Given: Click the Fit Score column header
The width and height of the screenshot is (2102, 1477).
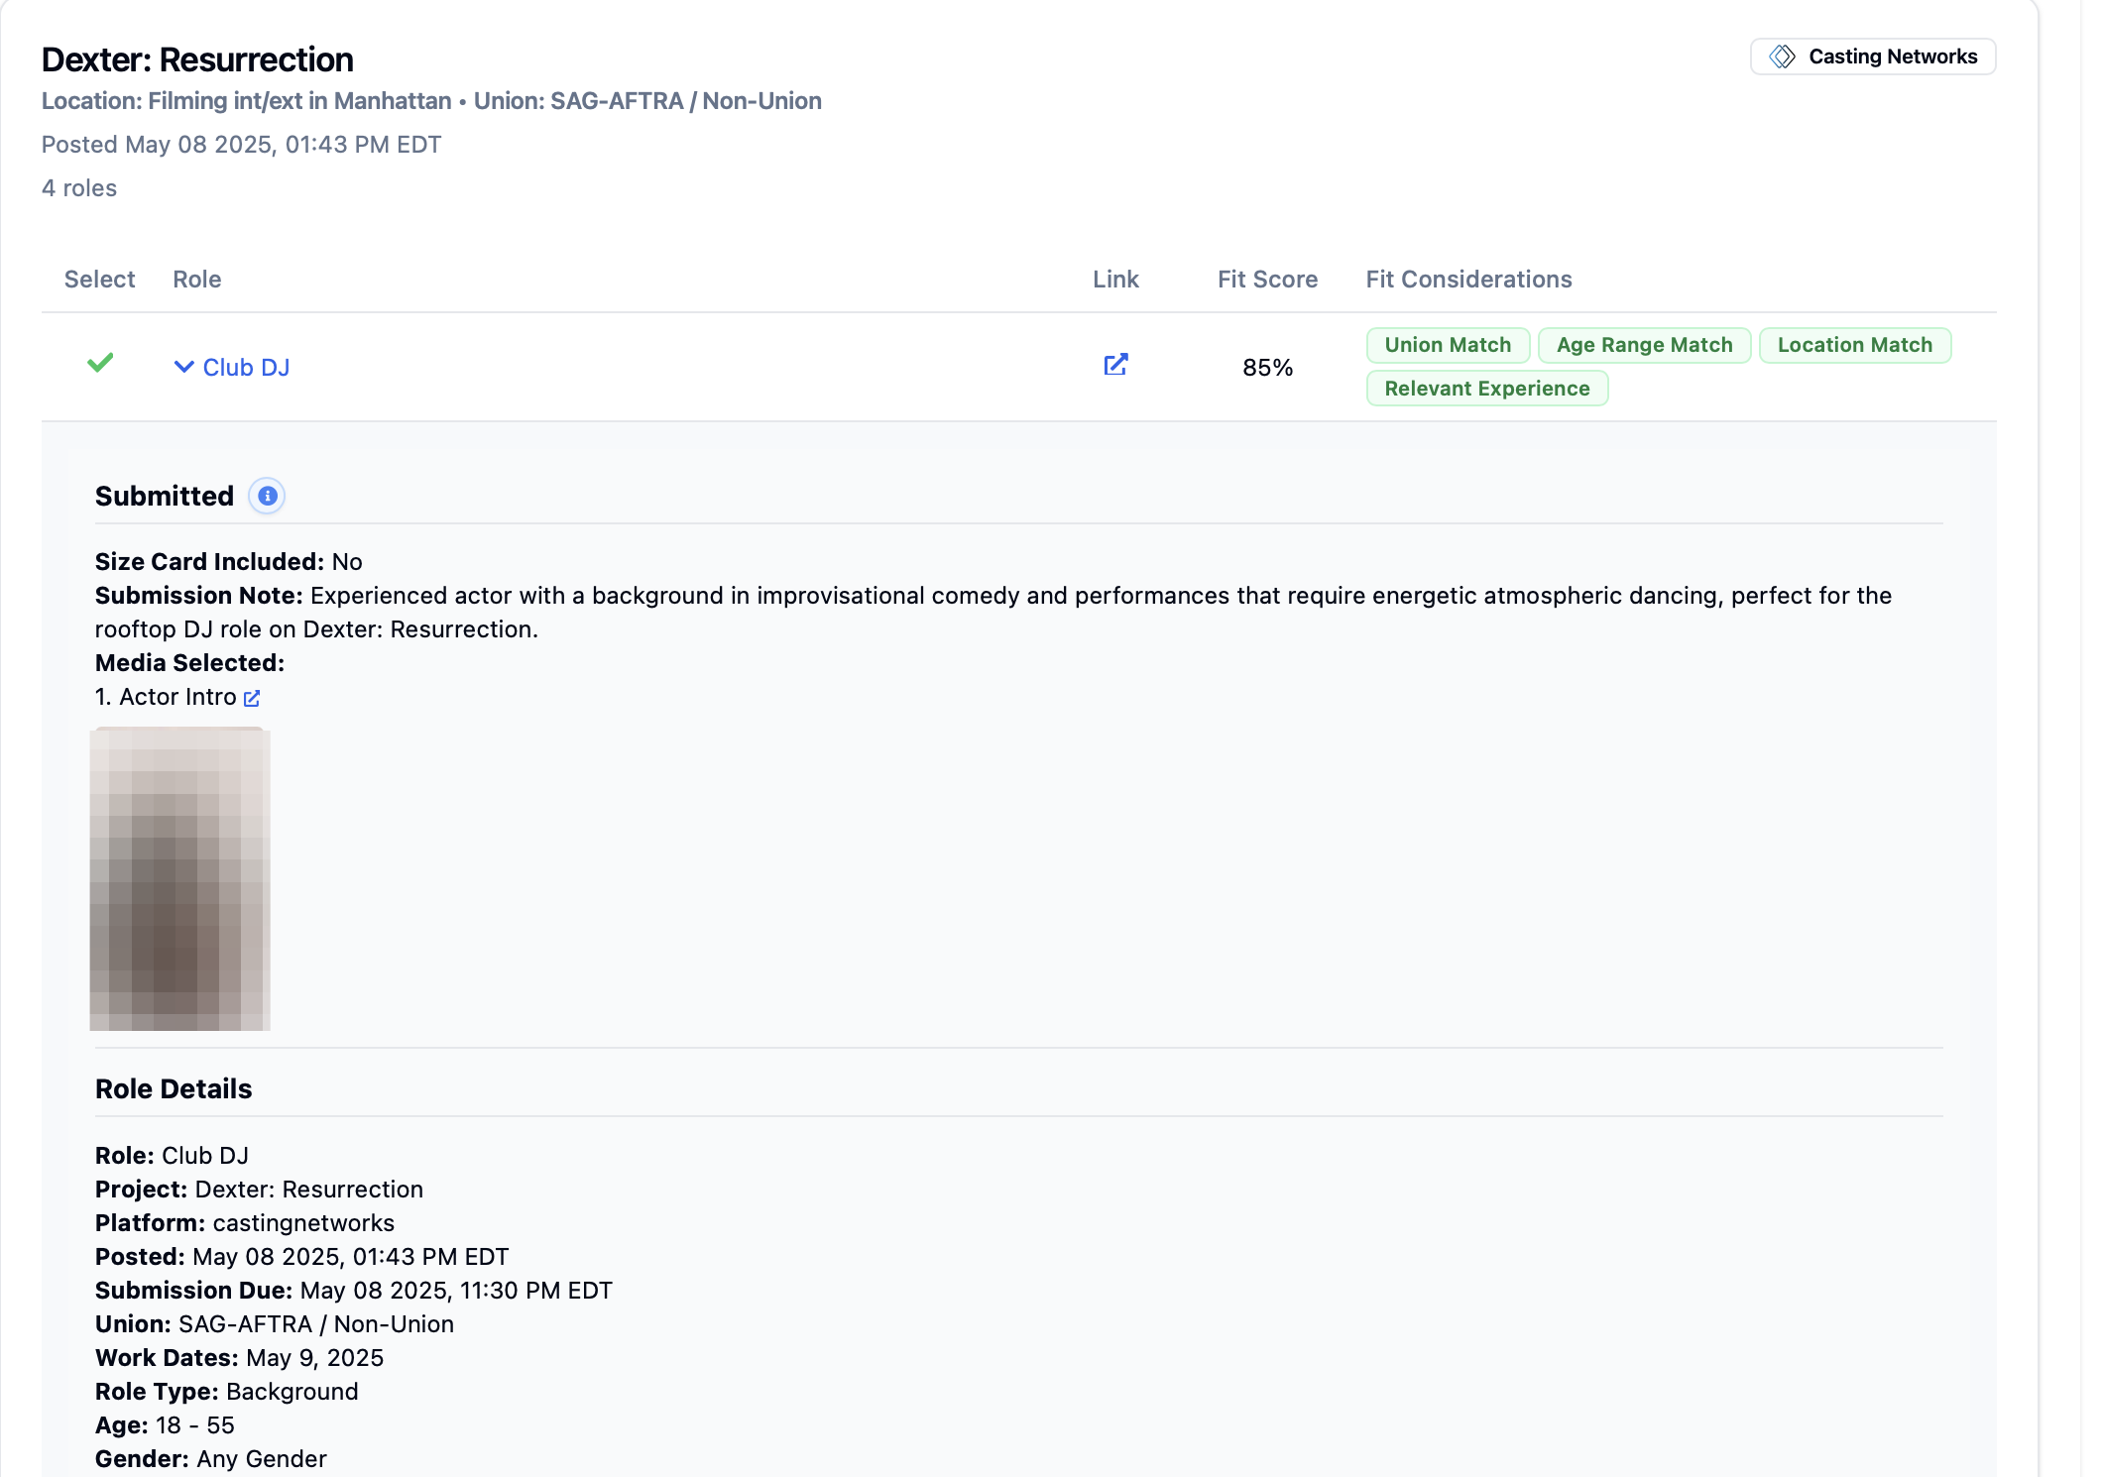Looking at the screenshot, I should click(1266, 280).
